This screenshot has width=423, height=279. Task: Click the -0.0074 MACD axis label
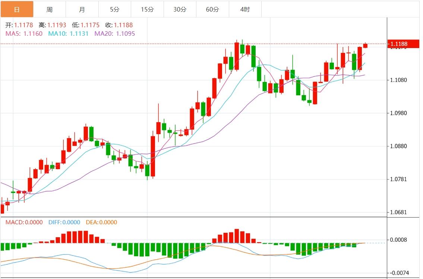point(399,273)
